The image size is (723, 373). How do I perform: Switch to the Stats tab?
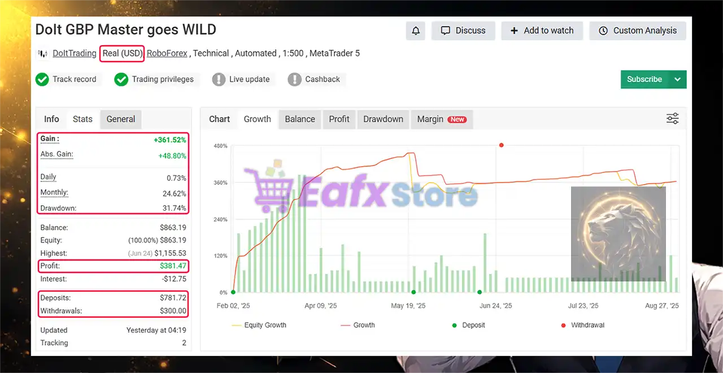[x=82, y=119]
